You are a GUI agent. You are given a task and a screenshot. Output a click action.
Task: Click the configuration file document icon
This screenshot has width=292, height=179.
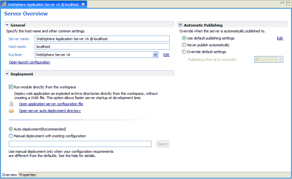coord(12,104)
